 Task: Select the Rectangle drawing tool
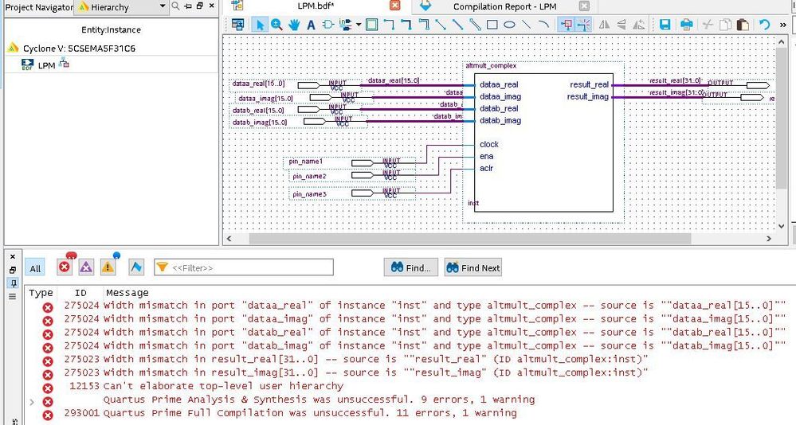pyautogui.click(x=492, y=25)
